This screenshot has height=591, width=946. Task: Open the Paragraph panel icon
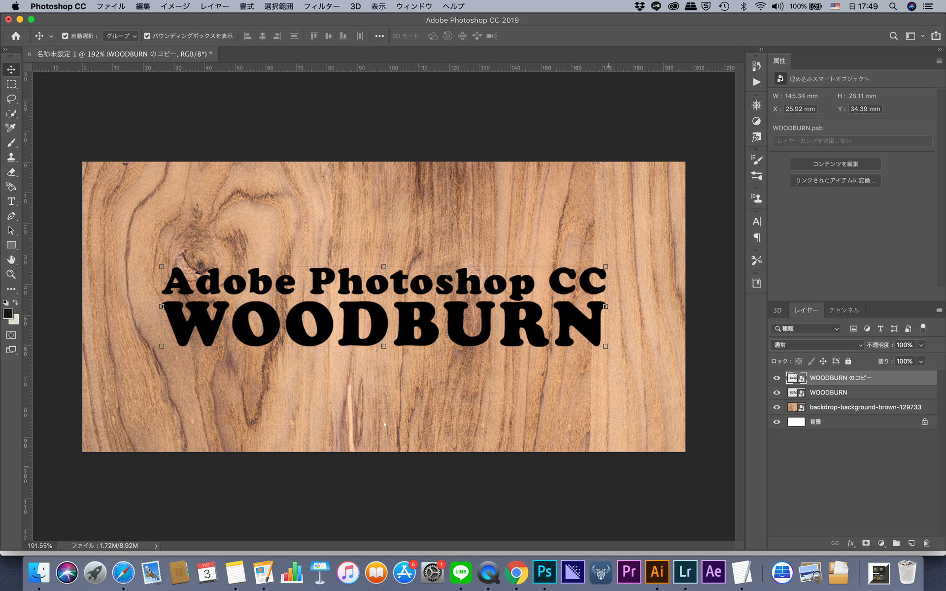click(756, 237)
